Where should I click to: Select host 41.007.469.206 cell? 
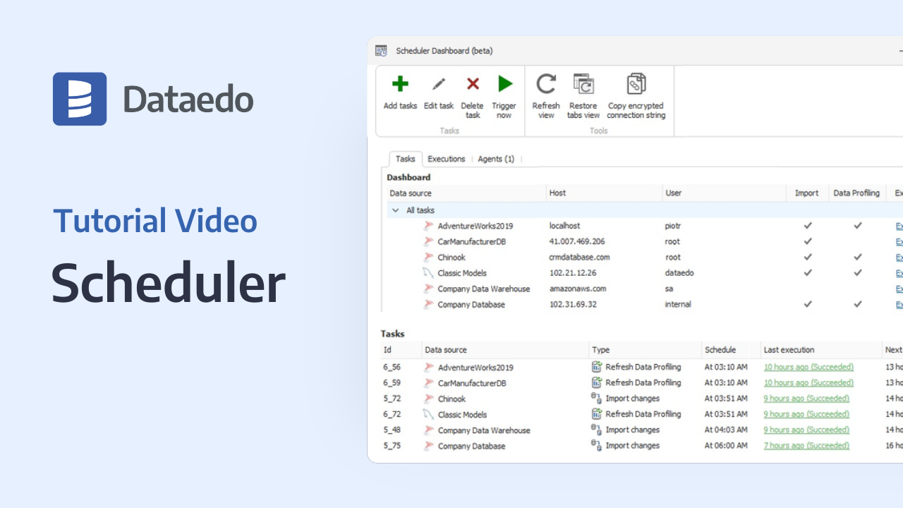577,241
